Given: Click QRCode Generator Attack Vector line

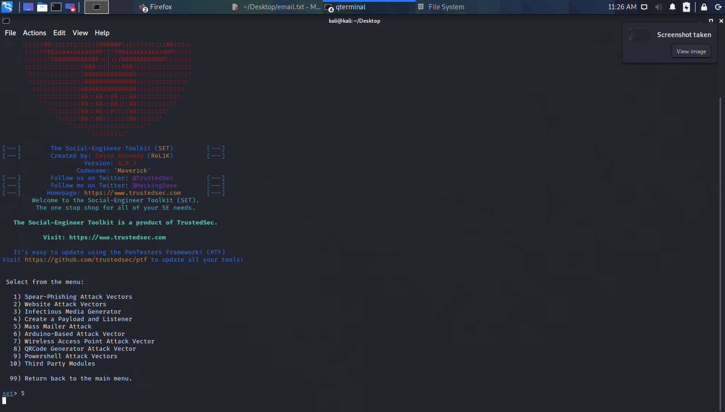Looking at the screenshot, I should click(75, 349).
